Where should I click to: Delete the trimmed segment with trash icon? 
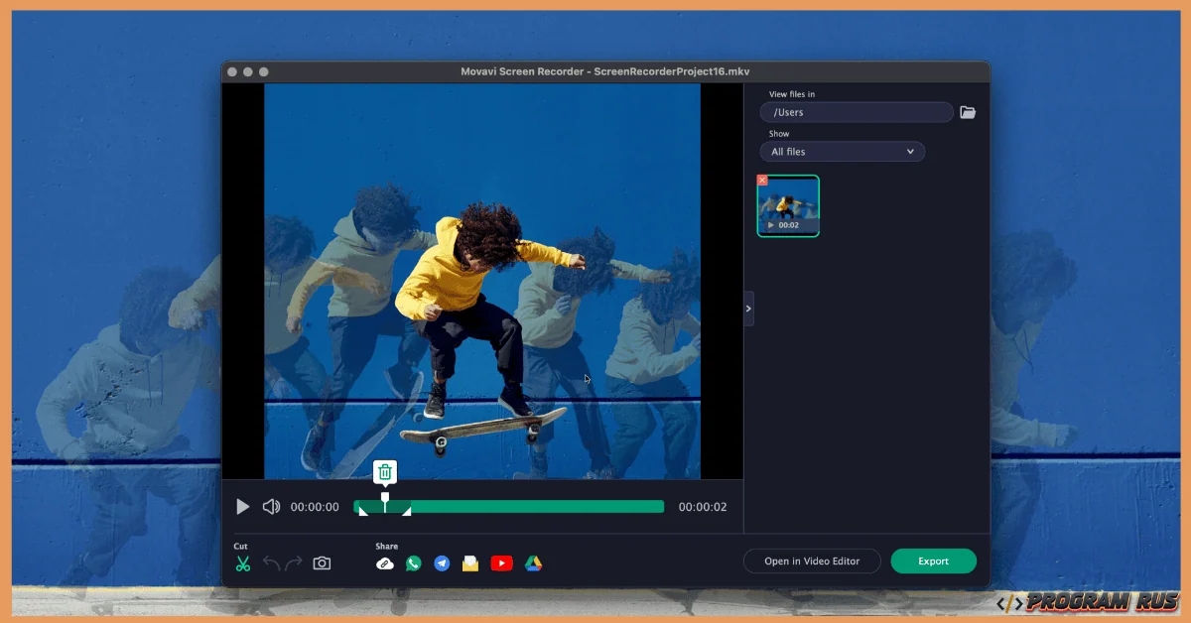(x=384, y=472)
